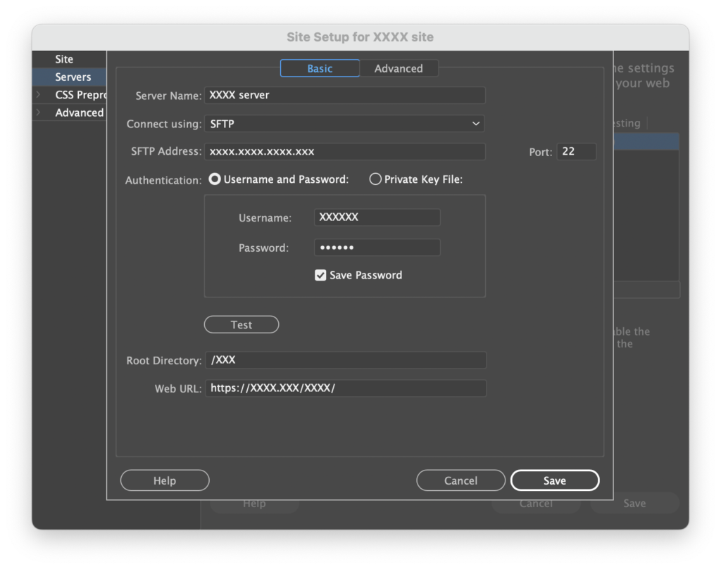Uncheck the Save Password checkbox
The height and width of the screenshot is (569, 721).
(320, 275)
